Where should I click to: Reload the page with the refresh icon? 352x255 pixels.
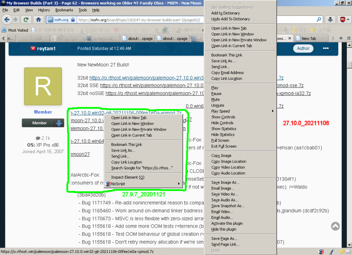coord(26,20)
